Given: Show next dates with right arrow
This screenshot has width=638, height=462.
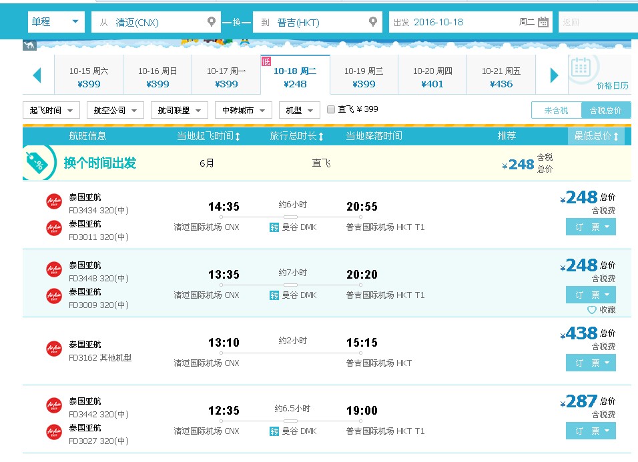Looking at the screenshot, I should point(554,75).
